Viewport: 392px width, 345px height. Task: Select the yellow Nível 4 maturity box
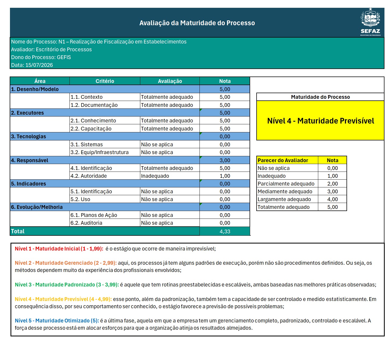click(x=320, y=121)
